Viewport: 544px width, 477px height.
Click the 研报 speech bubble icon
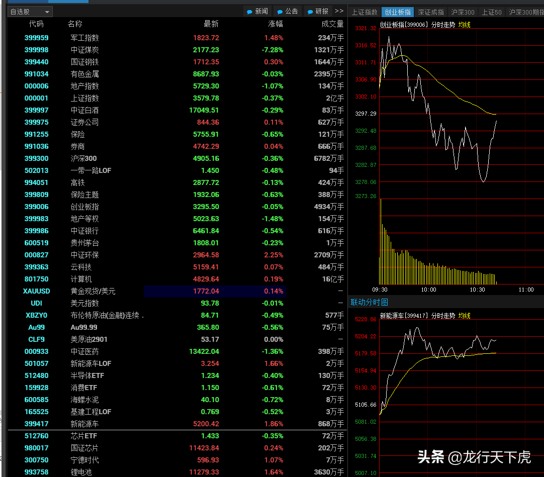[x=310, y=12]
